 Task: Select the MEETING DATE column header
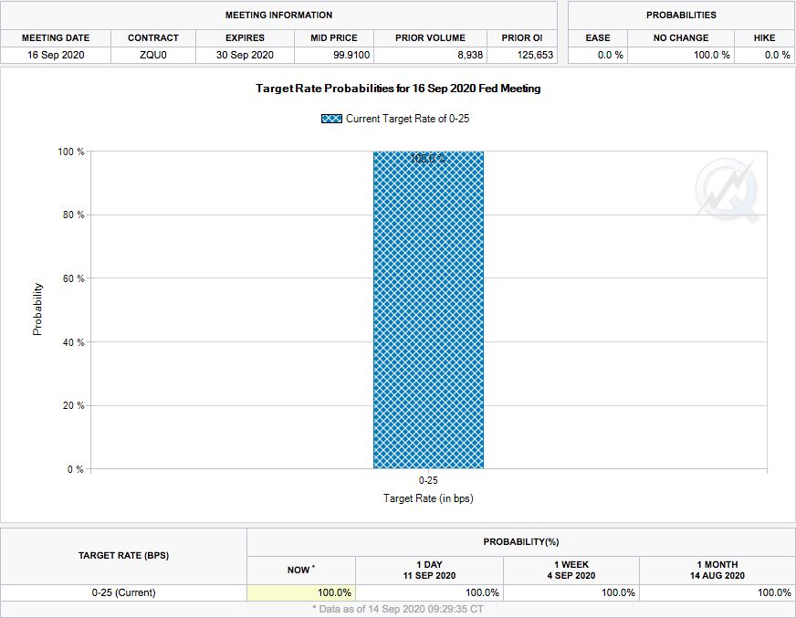tap(56, 38)
